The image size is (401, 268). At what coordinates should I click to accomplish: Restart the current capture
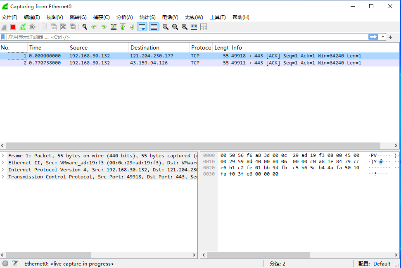click(23, 27)
